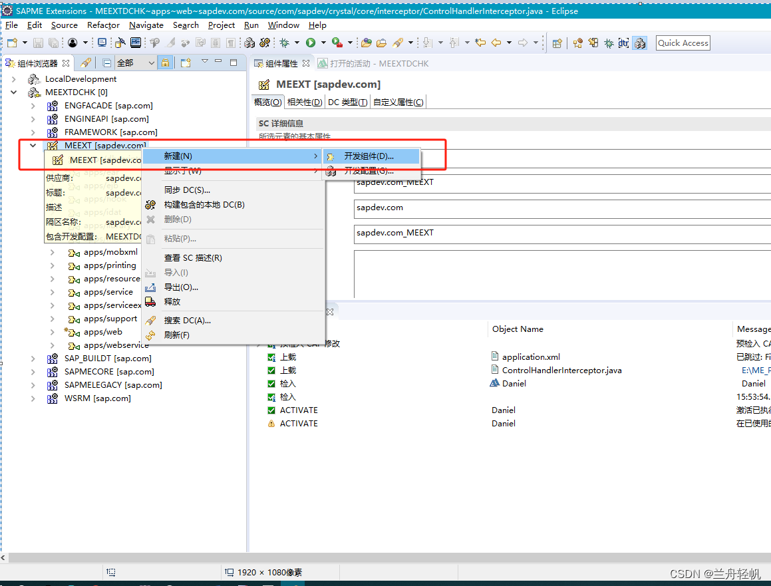Switch to the 相关性(D) tab
Viewport: 771px width, 586px height.
(x=305, y=102)
